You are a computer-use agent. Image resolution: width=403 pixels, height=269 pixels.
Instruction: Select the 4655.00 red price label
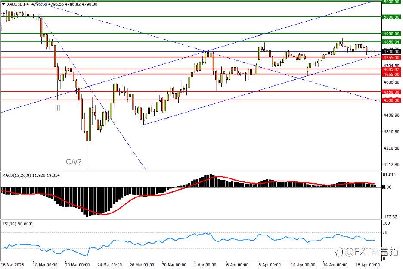pyautogui.click(x=391, y=75)
